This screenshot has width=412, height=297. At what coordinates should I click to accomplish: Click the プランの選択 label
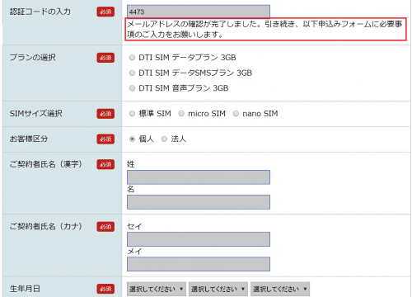tap(33, 58)
